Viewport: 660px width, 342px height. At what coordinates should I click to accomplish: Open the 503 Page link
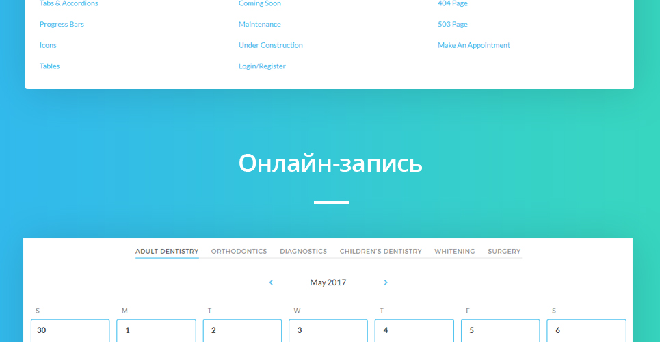tap(453, 25)
